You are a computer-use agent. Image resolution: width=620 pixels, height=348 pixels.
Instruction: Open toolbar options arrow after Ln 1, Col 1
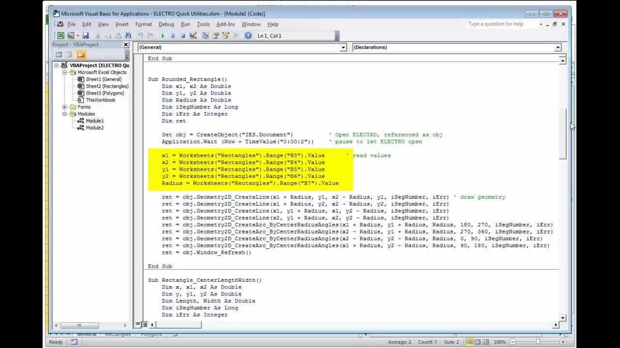tap(337, 36)
